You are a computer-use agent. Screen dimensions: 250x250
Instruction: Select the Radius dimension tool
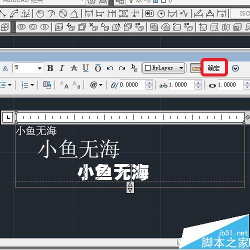click(40, 13)
